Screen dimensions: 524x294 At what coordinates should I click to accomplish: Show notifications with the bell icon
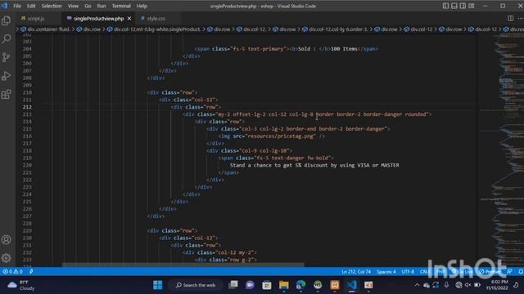(521, 272)
